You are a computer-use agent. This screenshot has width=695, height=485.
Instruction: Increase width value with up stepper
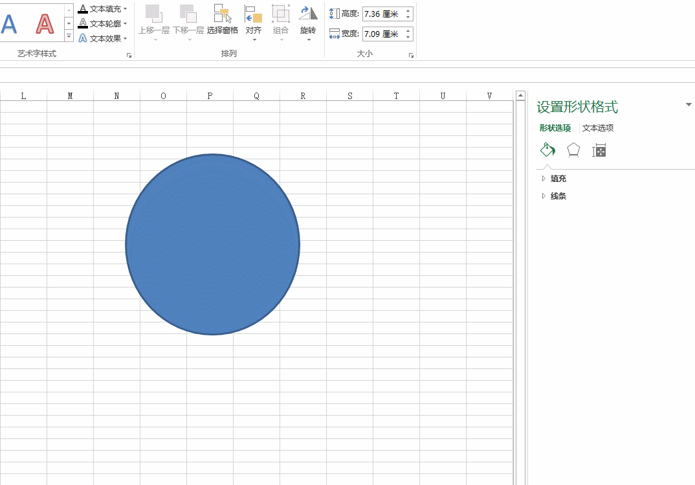(408, 30)
